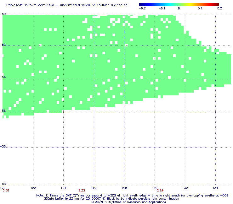Click the 130 longitude axis label
Viewport: 233px width, 204px height.
click(x=155, y=188)
